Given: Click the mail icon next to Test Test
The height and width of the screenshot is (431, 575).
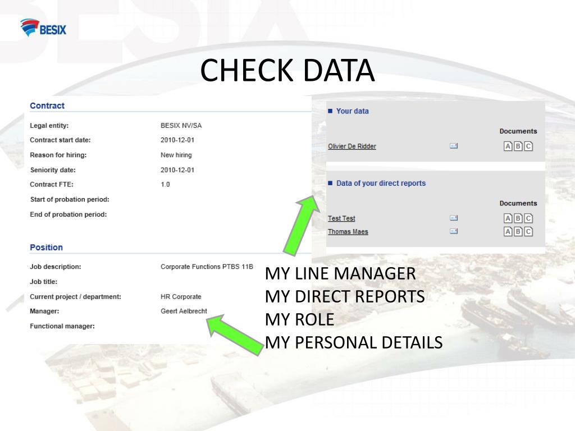Looking at the screenshot, I should click(454, 218).
